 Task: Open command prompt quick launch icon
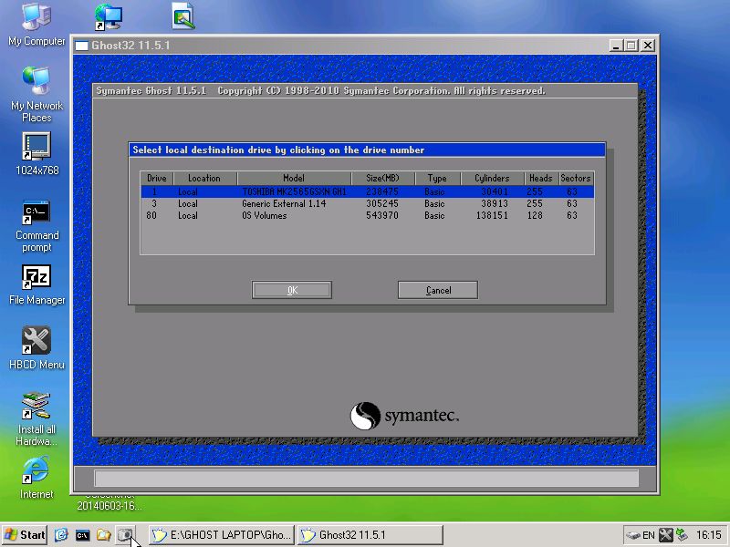pyautogui.click(x=82, y=535)
